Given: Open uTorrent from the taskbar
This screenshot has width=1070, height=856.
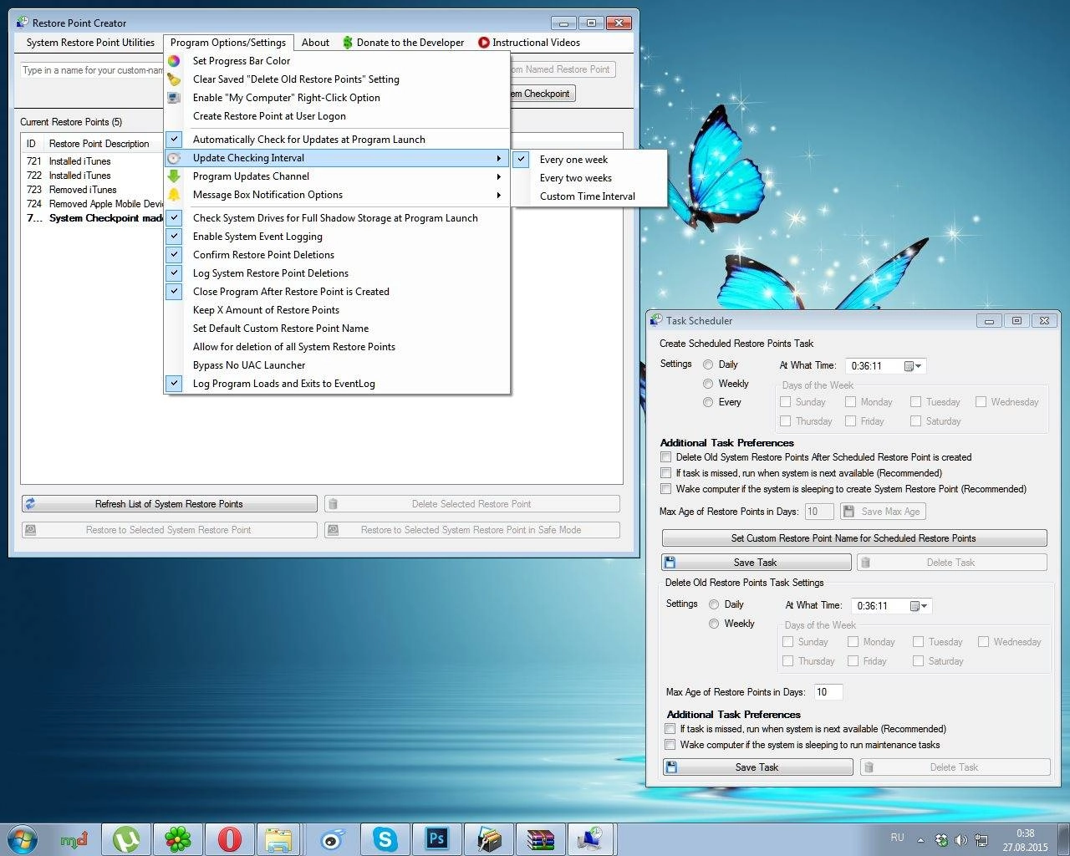Looking at the screenshot, I should point(126,839).
